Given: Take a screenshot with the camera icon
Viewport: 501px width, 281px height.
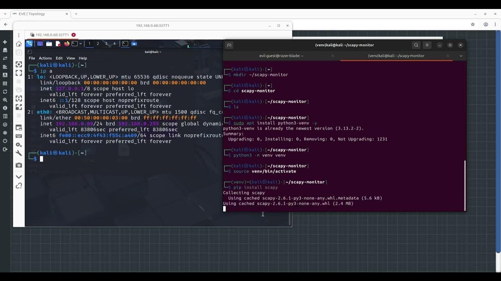Looking at the screenshot, I should point(19,165).
